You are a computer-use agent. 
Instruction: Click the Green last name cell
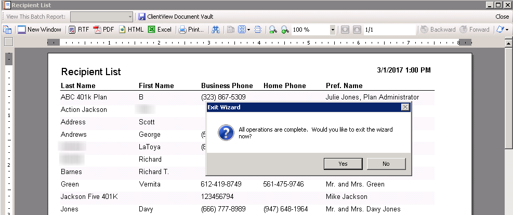(70, 184)
